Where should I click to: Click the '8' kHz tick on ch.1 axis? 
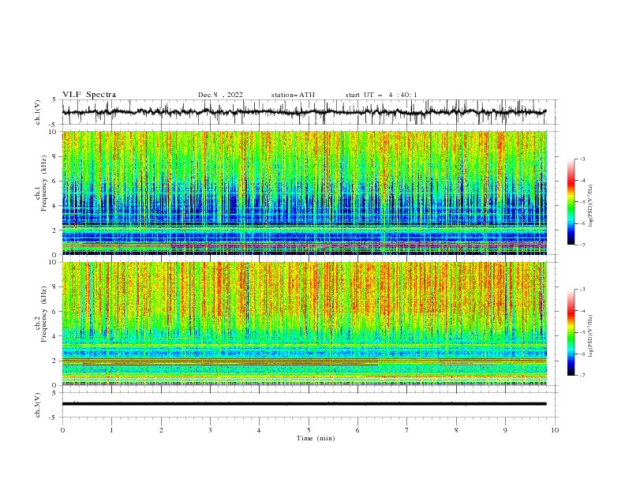point(56,156)
